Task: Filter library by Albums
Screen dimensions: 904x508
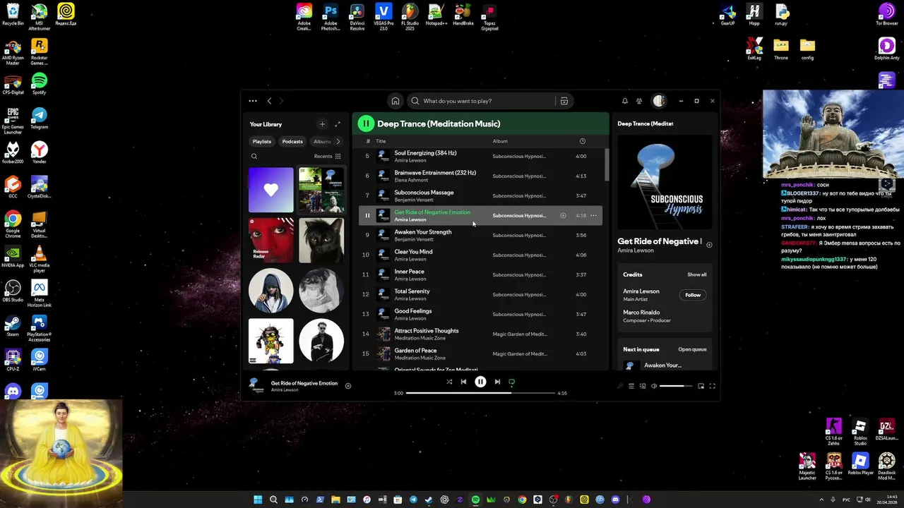Action: (x=321, y=141)
